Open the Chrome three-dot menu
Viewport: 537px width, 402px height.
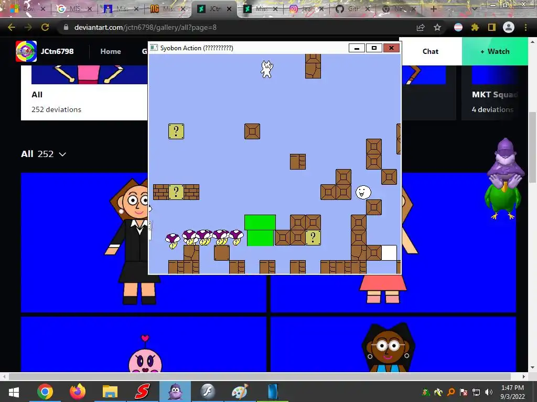pyautogui.click(x=525, y=27)
